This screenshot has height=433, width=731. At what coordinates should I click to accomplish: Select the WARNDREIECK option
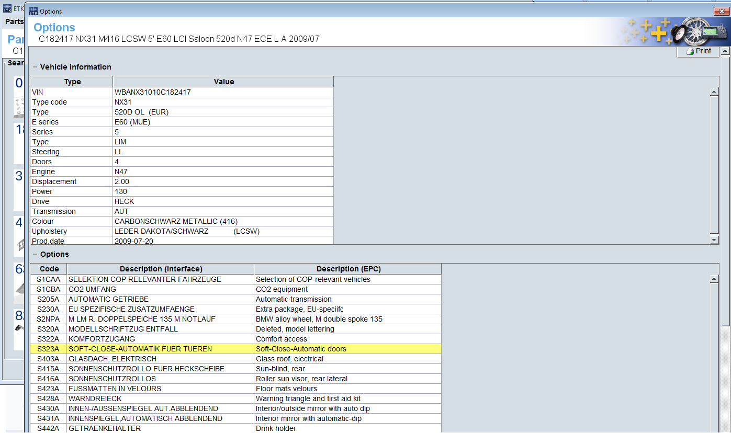[x=95, y=398]
